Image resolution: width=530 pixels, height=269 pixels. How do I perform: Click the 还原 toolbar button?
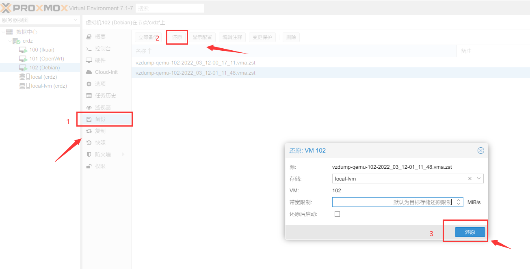click(x=177, y=37)
